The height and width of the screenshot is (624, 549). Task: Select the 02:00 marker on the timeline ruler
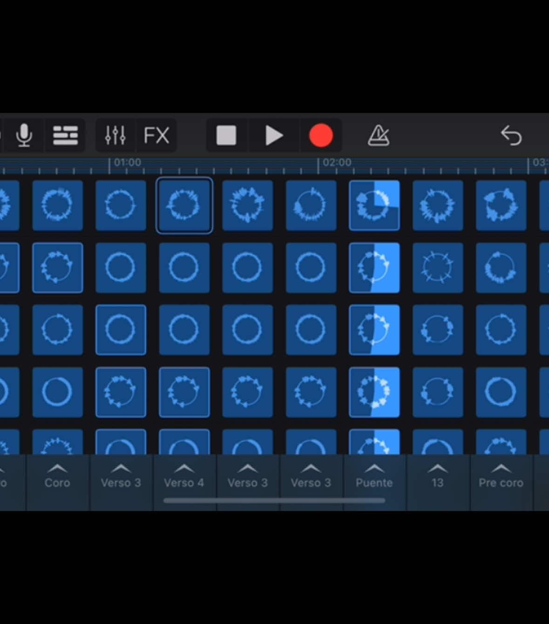pos(337,162)
